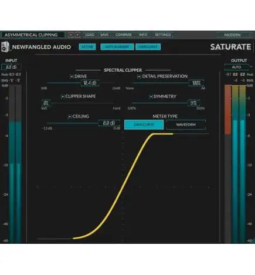Click the 'Hard' label under Clipper Shape

click(x=117, y=108)
